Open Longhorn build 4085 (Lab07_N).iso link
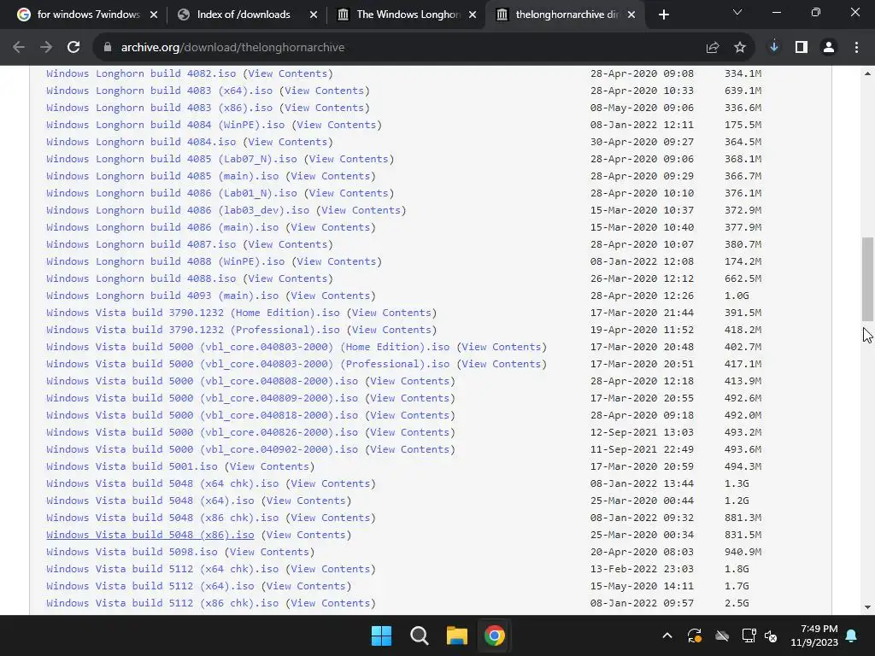875x656 pixels. point(172,159)
